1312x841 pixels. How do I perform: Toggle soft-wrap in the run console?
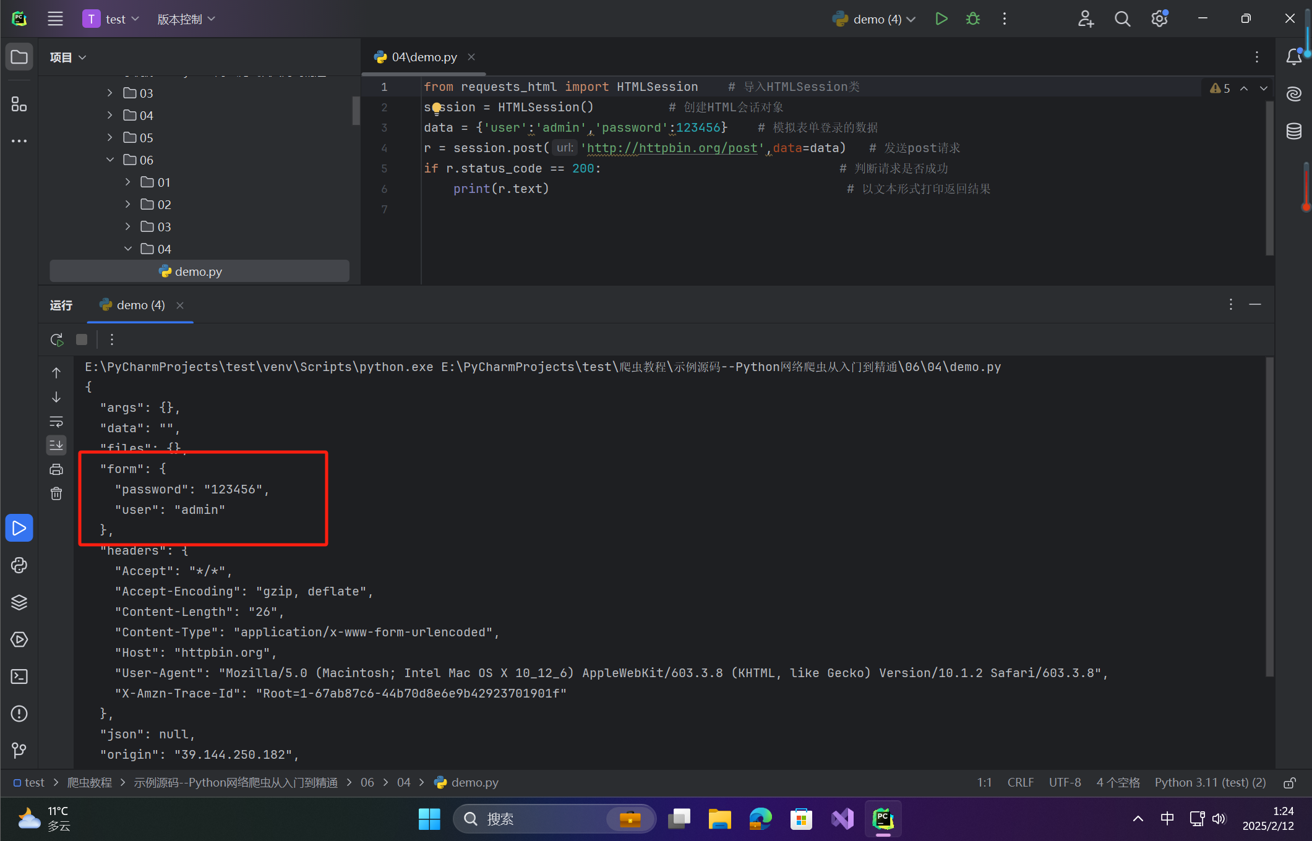(x=56, y=422)
